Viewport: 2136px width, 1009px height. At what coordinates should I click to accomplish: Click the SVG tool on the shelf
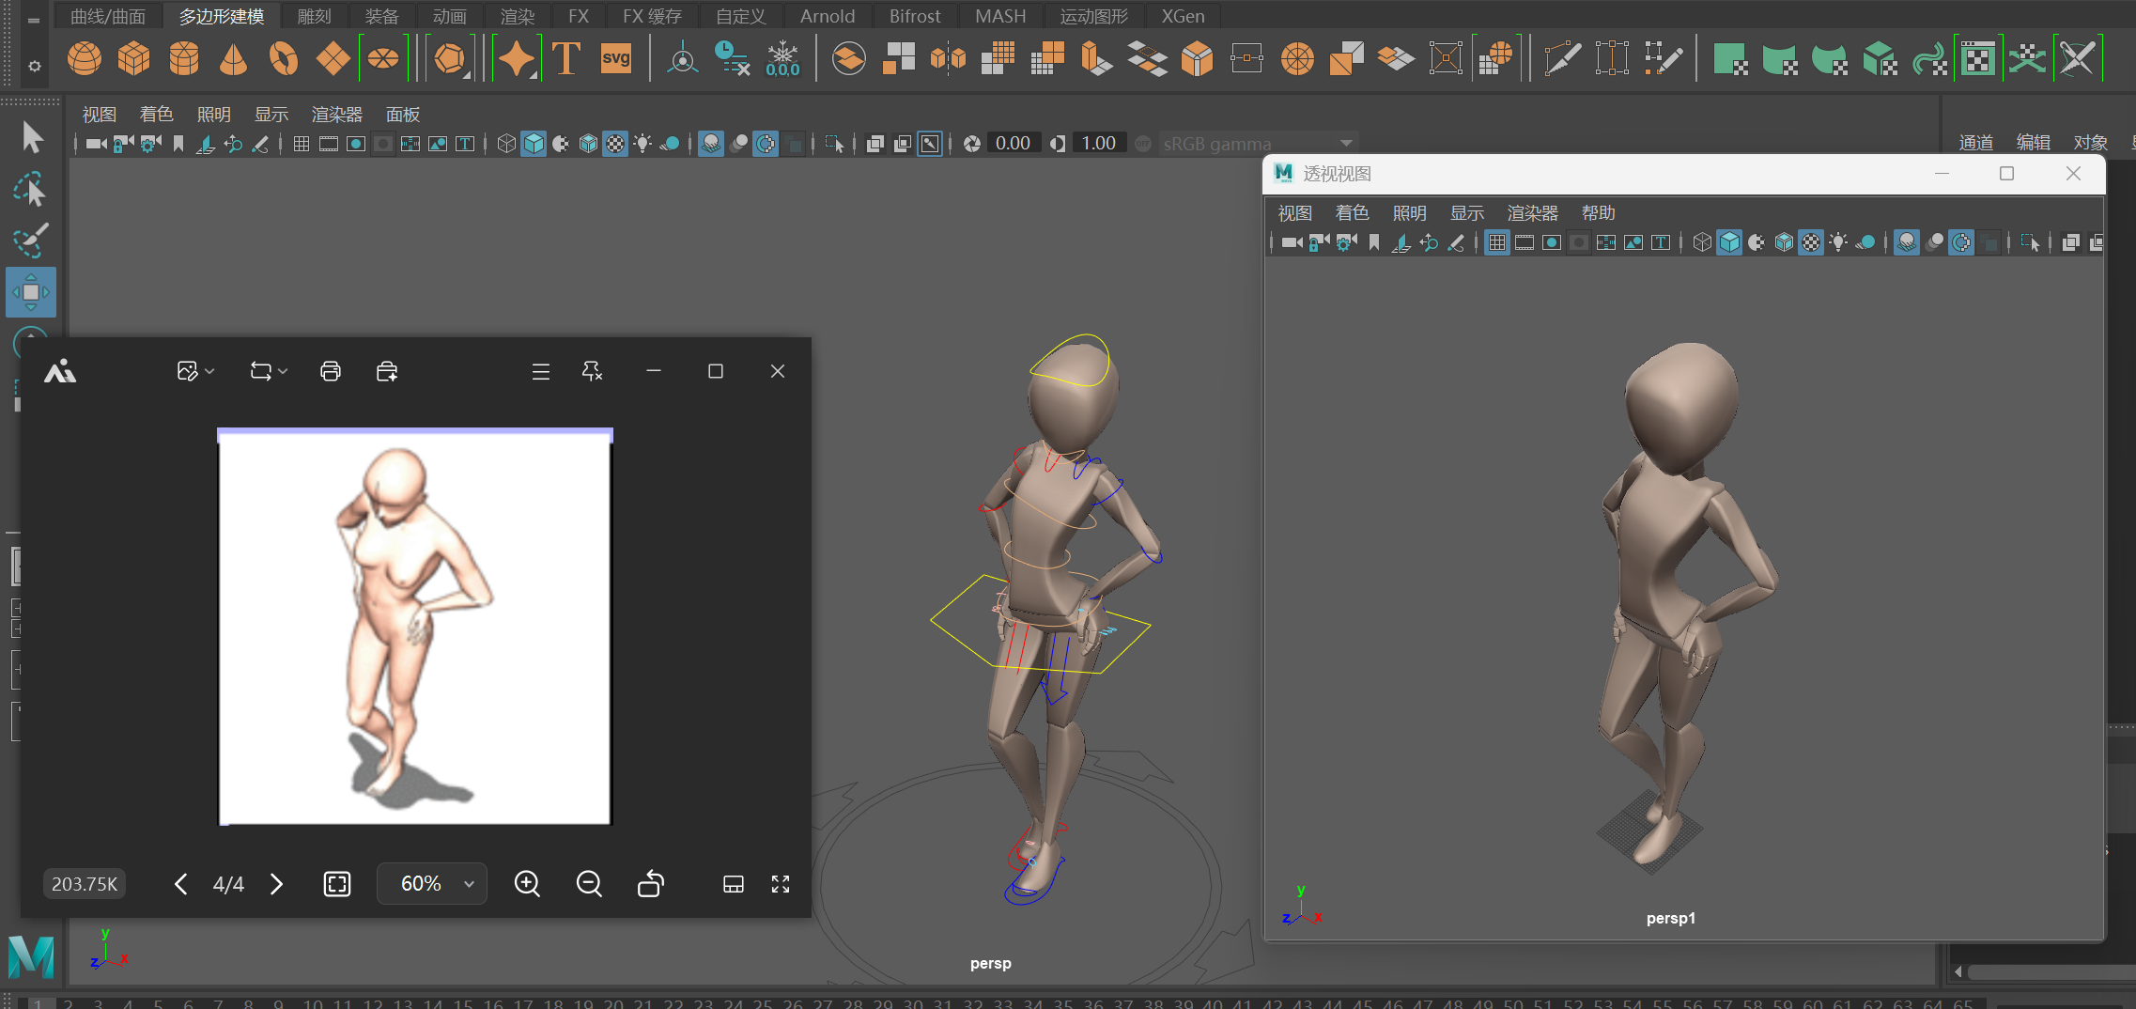click(616, 59)
